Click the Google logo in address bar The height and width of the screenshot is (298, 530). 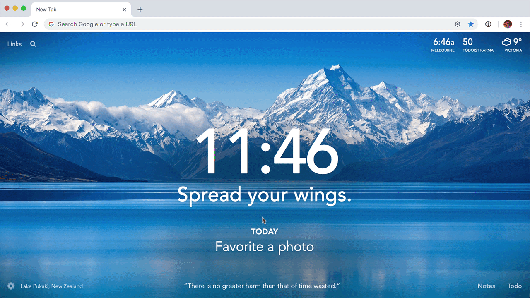point(51,24)
